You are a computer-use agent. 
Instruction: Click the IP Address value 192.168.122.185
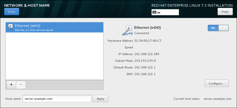click(147, 54)
